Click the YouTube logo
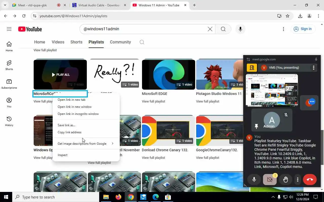 coord(30,29)
